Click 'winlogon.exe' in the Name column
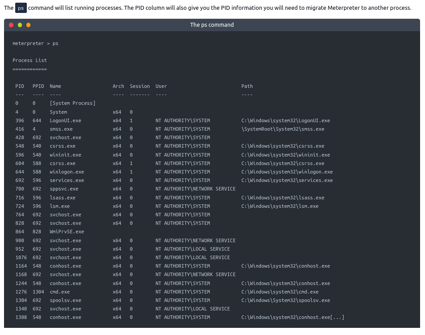425x335 pixels. pos(67,172)
